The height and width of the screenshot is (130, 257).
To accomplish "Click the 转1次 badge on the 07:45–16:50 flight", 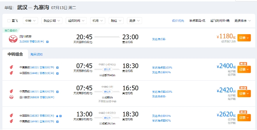I will (x=107, y=92).
